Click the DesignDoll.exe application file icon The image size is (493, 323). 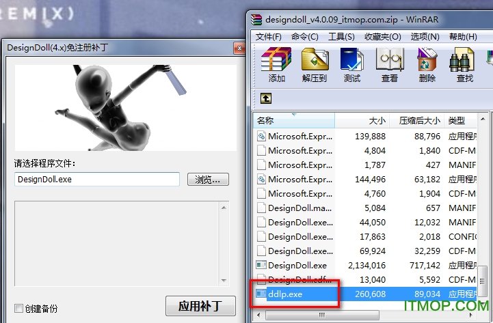[x=261, y=265]
